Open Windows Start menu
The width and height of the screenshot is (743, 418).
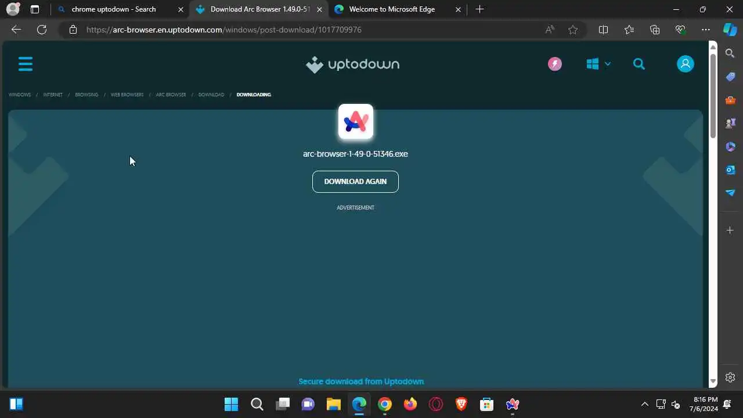point(231,404)
